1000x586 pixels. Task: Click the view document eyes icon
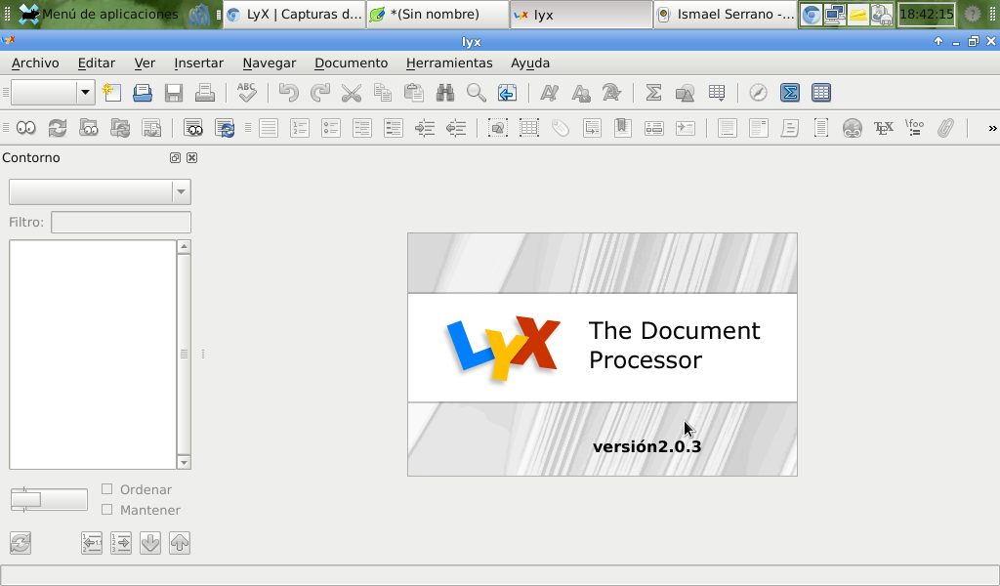25,128
